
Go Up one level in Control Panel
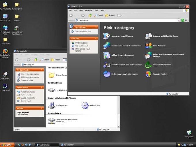click(90, 15)
